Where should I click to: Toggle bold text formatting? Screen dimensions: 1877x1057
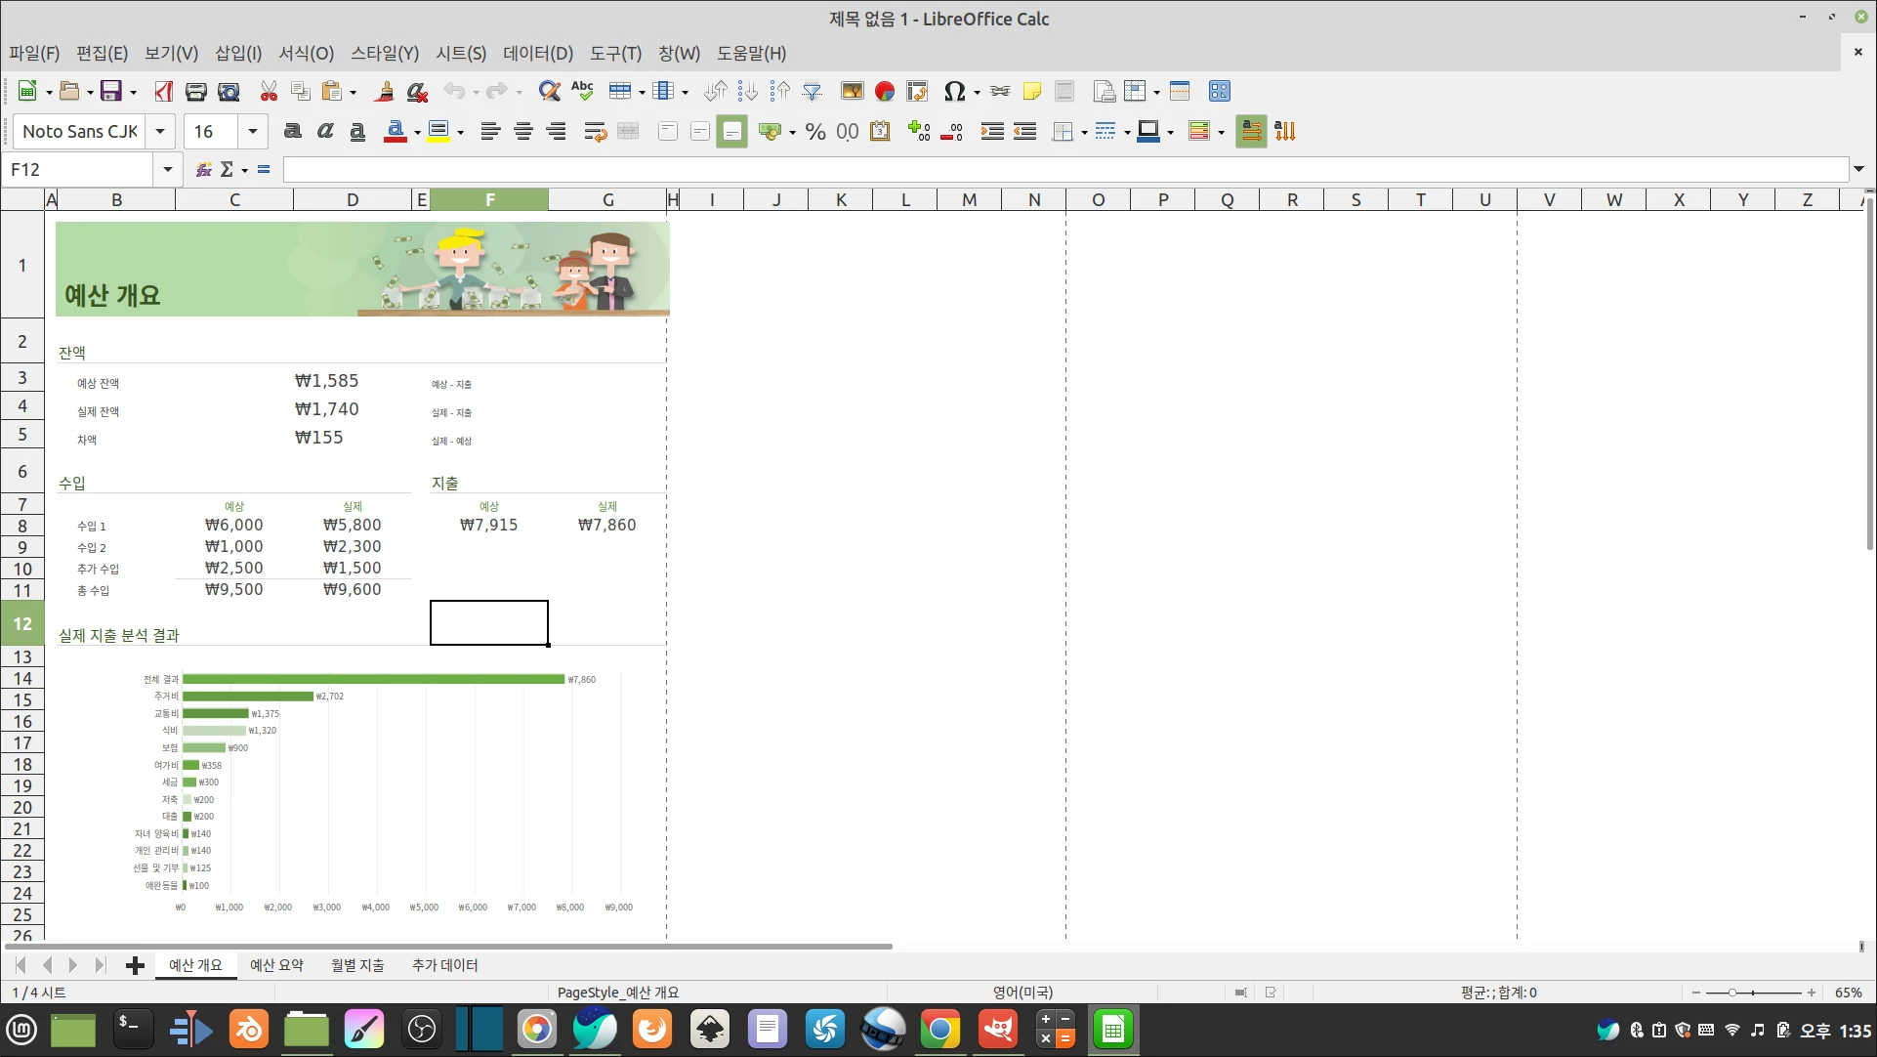click(x=292, y=131)
